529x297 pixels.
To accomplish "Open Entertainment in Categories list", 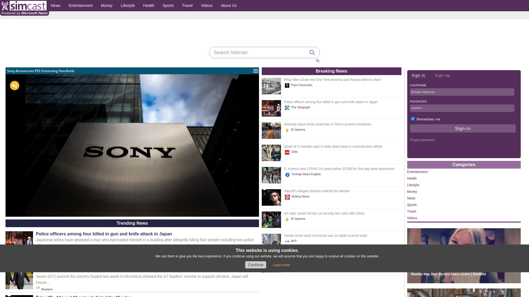I will pos(417,172).
